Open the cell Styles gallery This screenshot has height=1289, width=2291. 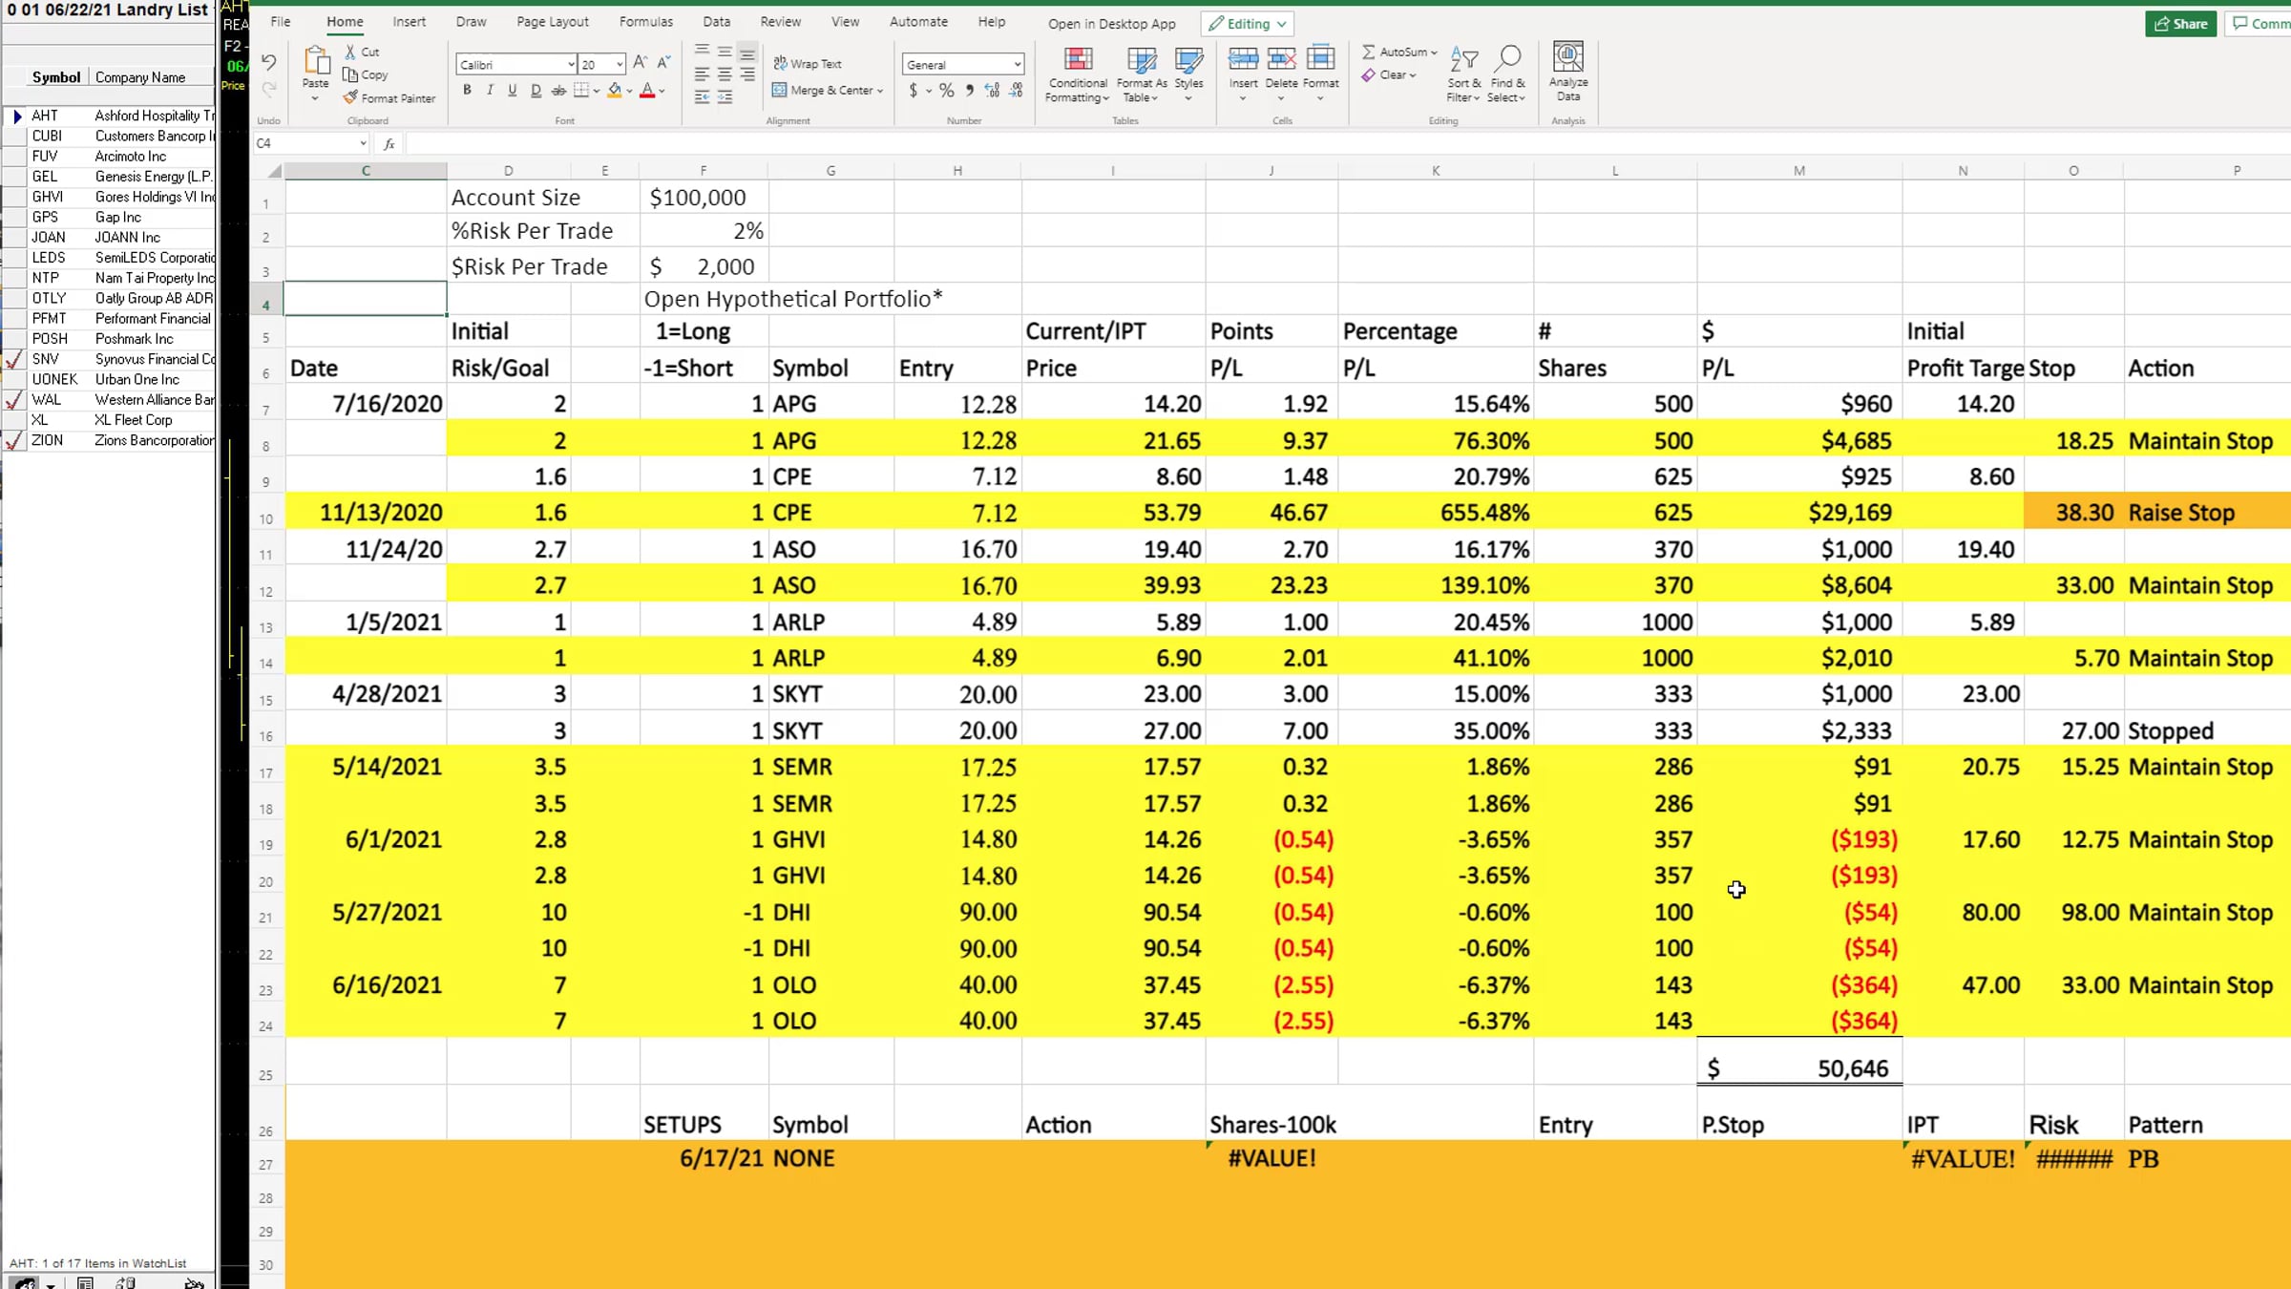point(1188,74)
